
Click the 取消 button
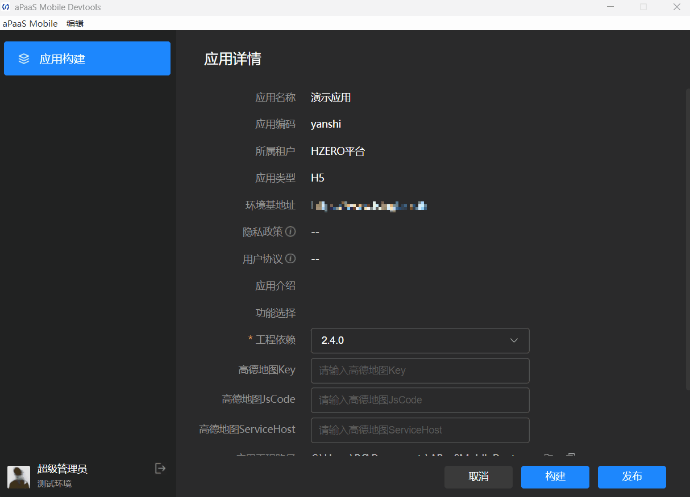(479, 477)
